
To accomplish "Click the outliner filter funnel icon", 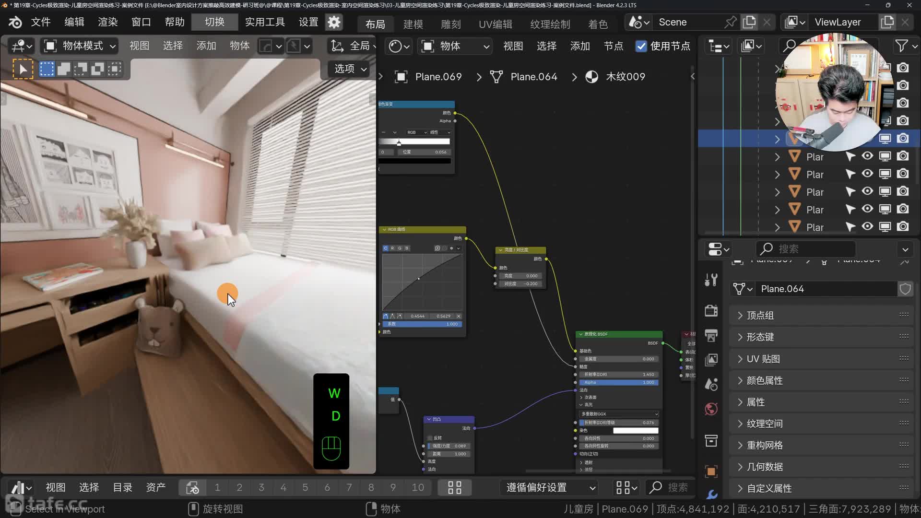I will pyautogui.click(x=902, y=46).
